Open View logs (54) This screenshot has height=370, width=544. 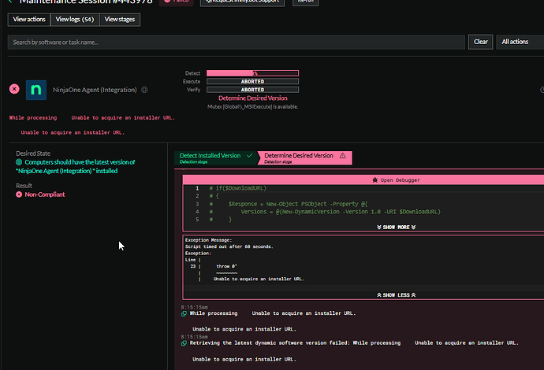click(75, 20)
